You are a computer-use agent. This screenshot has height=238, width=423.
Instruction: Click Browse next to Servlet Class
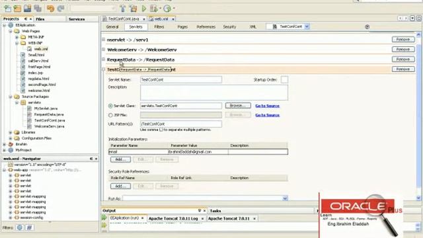238,106
